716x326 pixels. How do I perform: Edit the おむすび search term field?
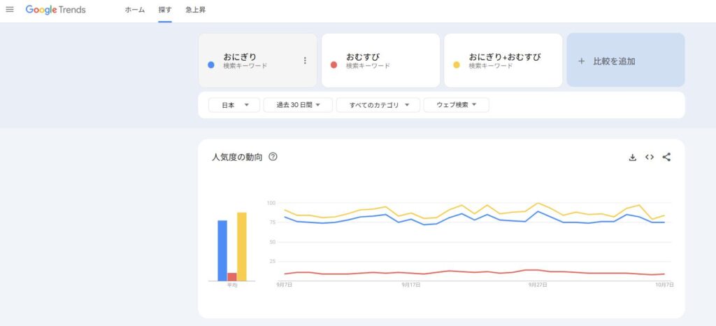coord(380,60)
